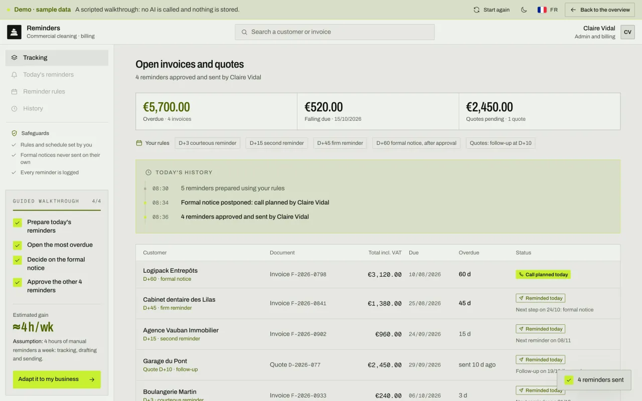642x401 pixels.
Task: Open the Tracking menu item
Action: [57, 58]
